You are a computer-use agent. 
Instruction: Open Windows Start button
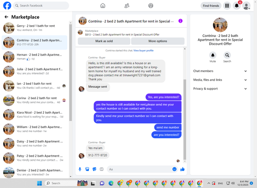[x=40, y=183]
